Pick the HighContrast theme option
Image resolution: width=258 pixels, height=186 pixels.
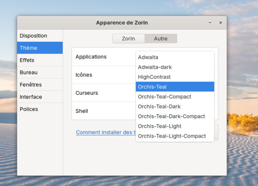pos(175,77)
